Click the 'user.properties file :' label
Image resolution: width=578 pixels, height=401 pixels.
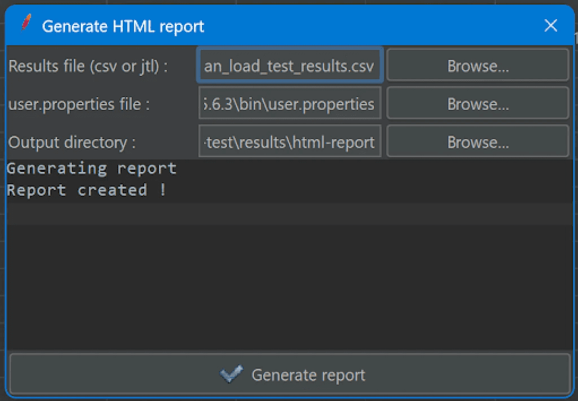(79, 104)
